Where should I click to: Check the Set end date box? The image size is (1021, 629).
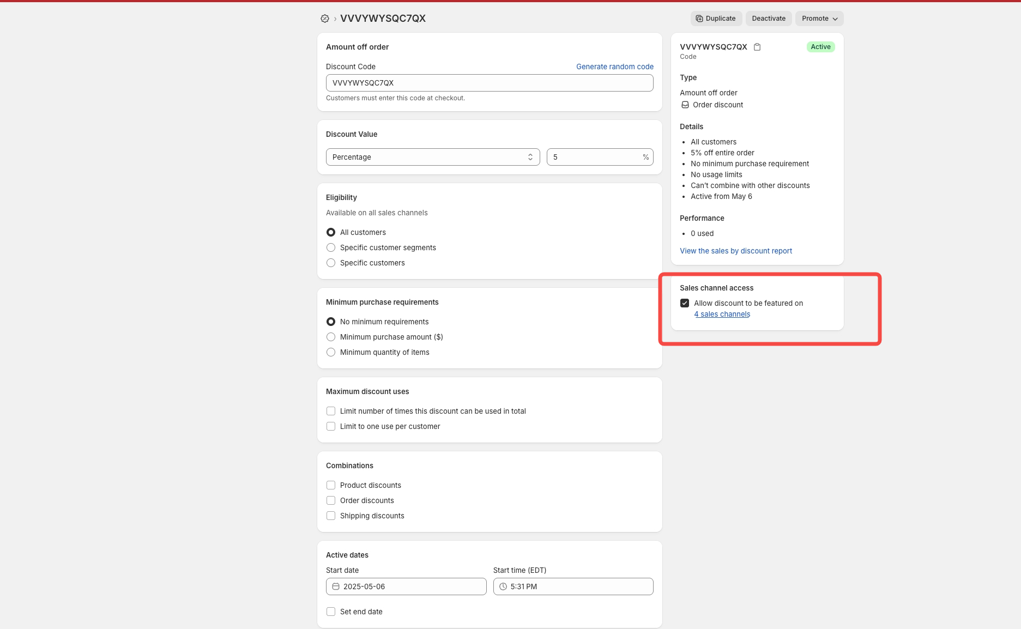331,612
